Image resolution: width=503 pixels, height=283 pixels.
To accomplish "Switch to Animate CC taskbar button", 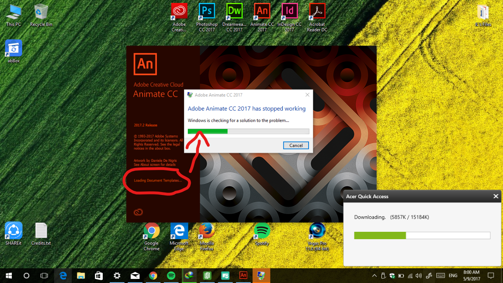I will coord(243,276).
